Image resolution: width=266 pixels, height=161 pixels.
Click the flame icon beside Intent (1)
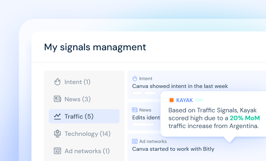[x=57, y=82]
